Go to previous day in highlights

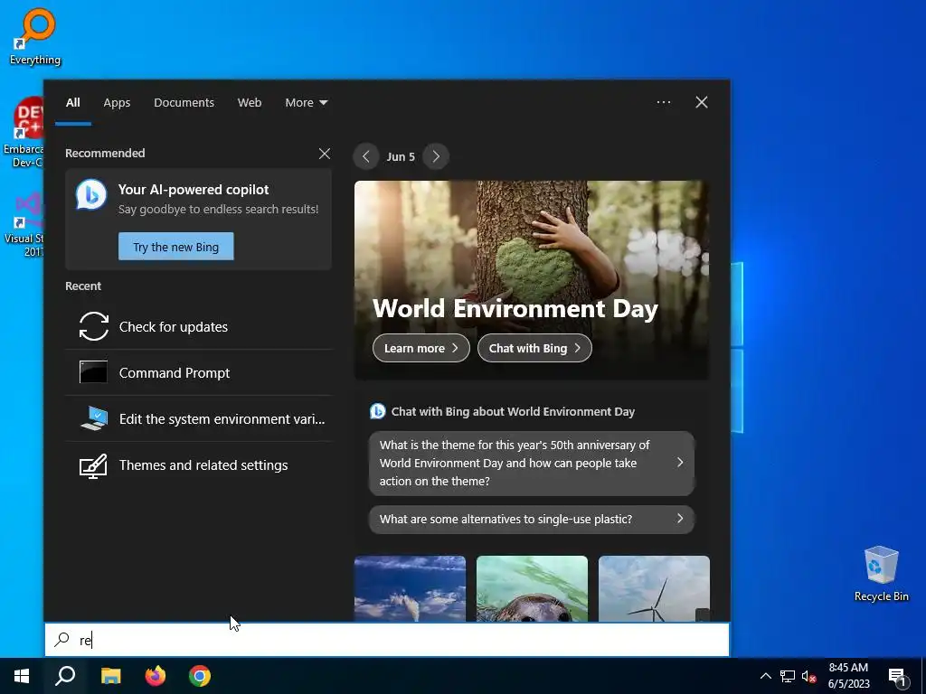click(x=366, y=156)
